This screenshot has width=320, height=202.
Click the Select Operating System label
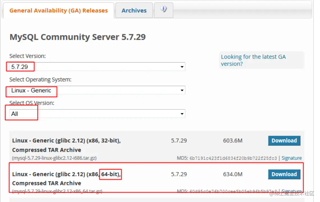[40, 79]
